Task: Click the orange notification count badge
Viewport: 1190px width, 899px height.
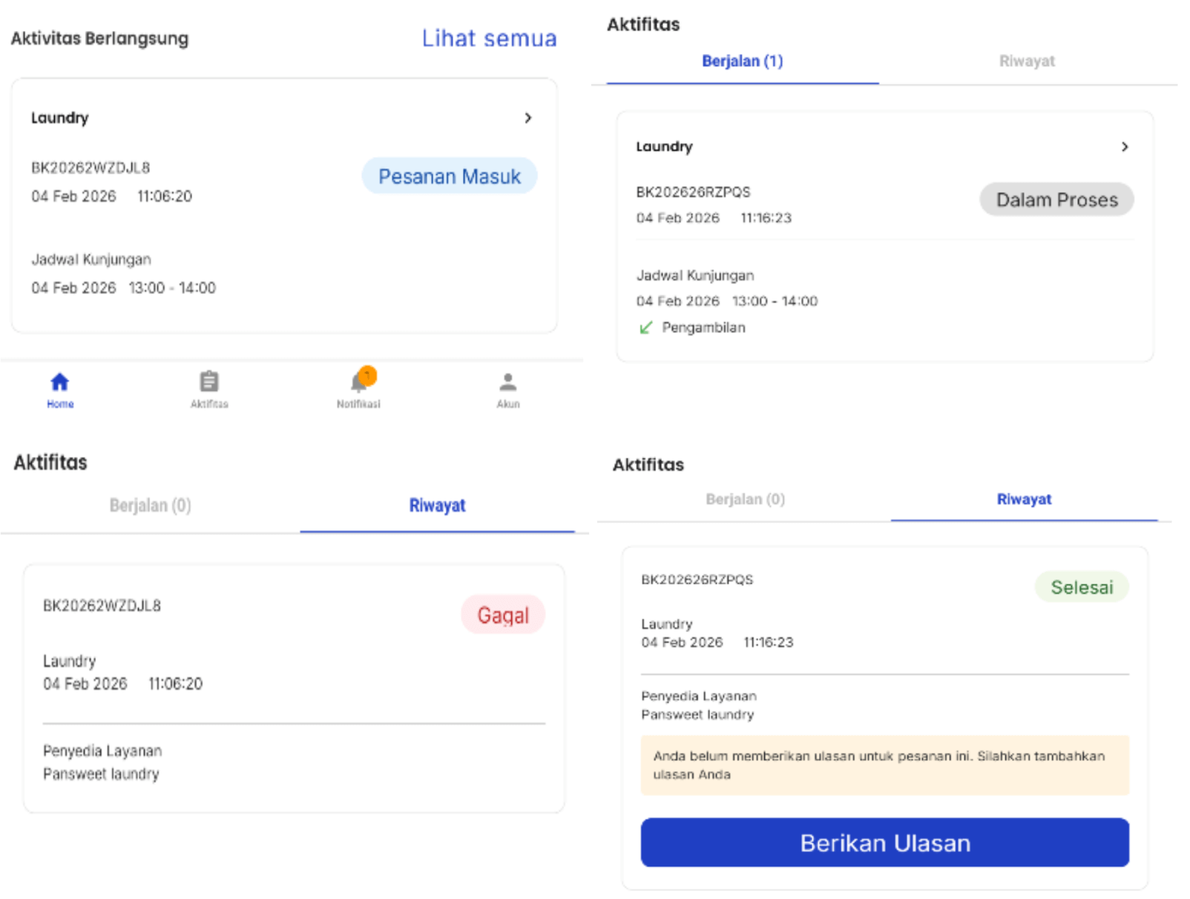Action: point(367,375)
